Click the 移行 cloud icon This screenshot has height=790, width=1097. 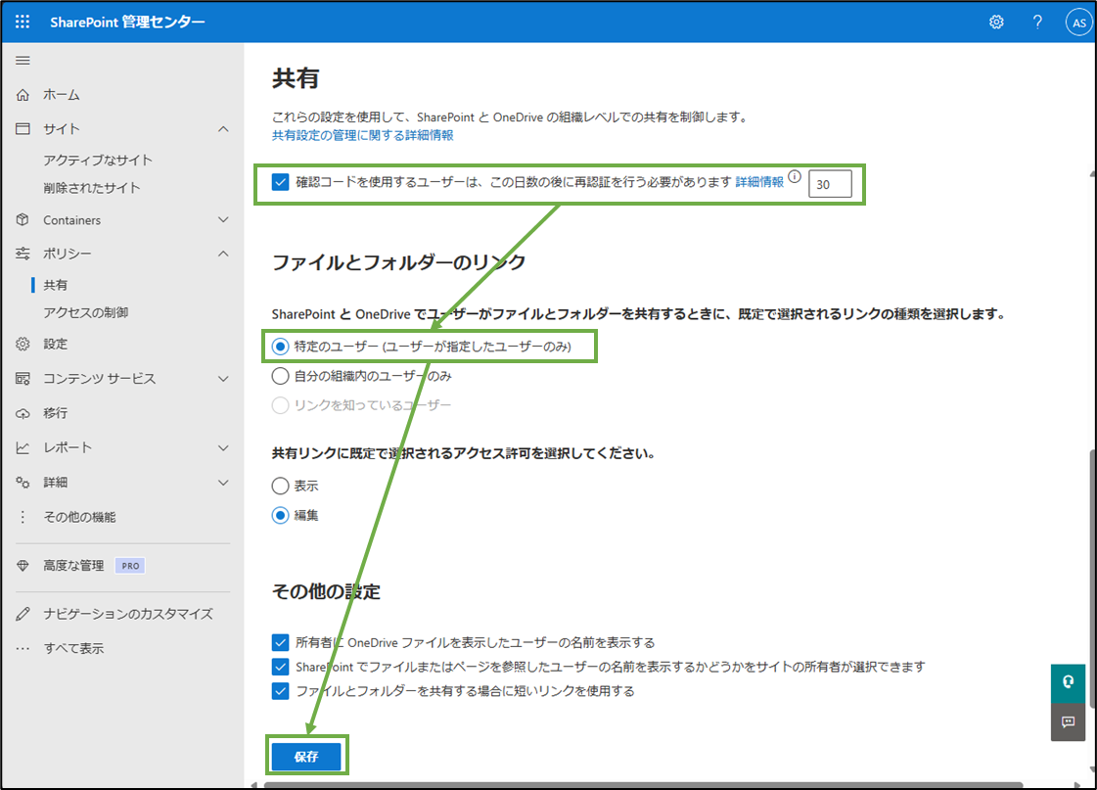tap(23, 413)
